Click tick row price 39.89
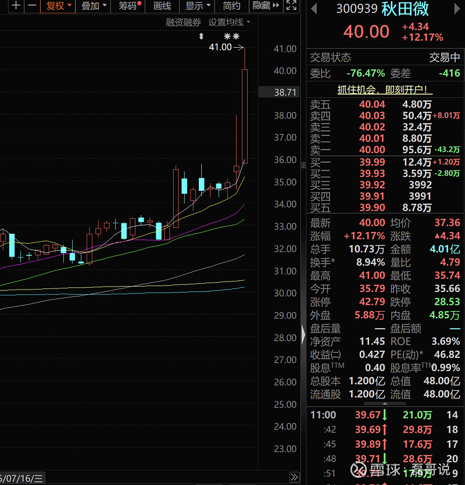465x485 pixels. click(x=367, y=444)
